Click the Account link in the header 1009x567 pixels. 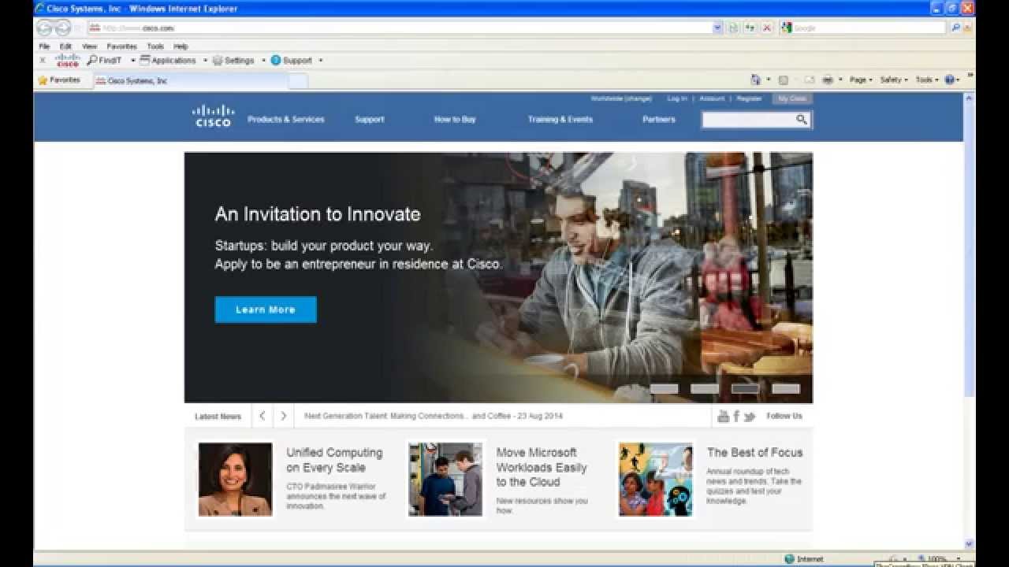712,98
